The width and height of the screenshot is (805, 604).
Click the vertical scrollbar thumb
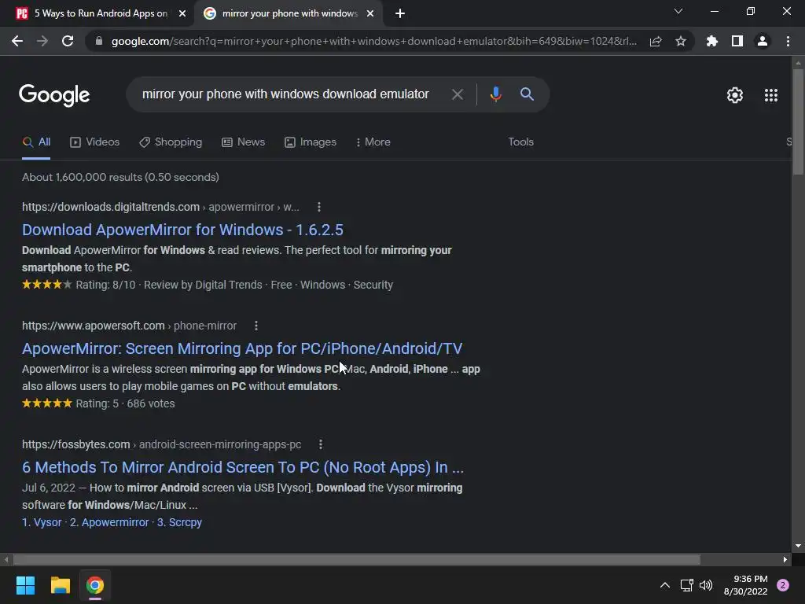tap(798, 121)
